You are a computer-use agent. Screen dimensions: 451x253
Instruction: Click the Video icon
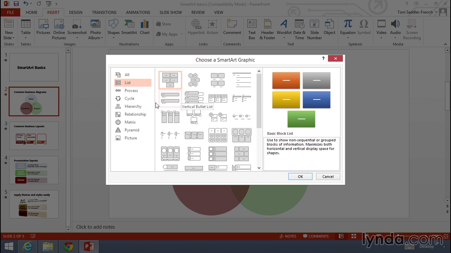point(381,24)
